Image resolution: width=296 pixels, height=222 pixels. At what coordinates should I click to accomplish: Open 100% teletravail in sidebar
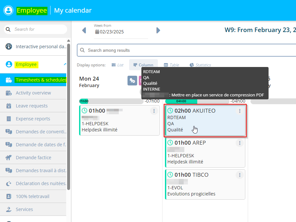(33, 196)
